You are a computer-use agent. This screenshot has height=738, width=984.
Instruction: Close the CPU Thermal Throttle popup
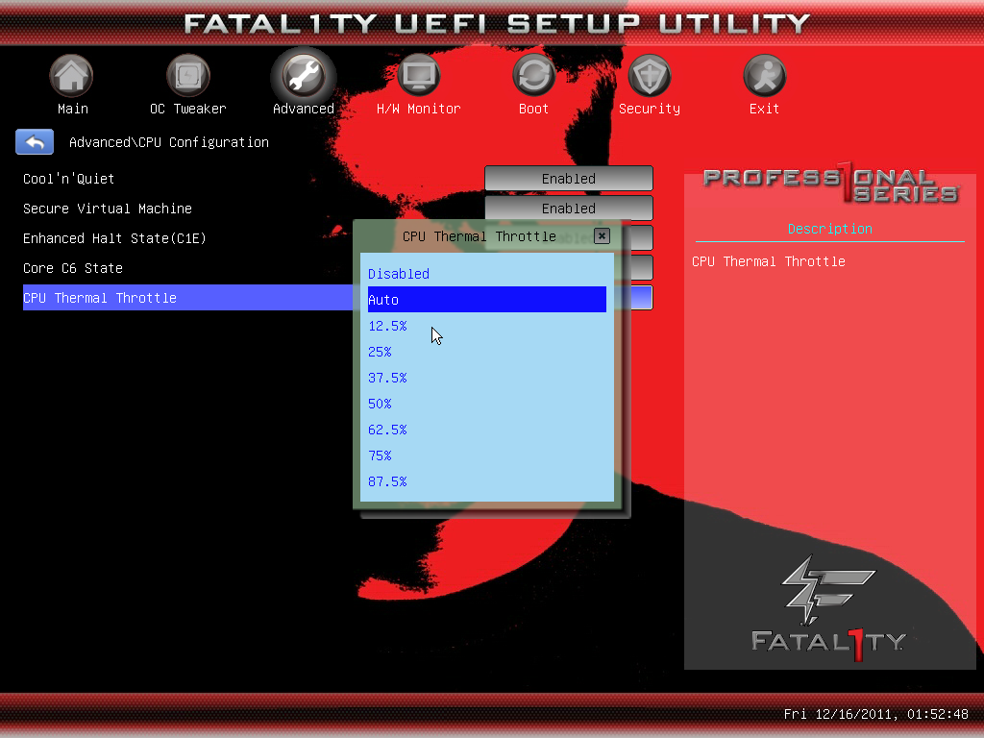[602, 236]
